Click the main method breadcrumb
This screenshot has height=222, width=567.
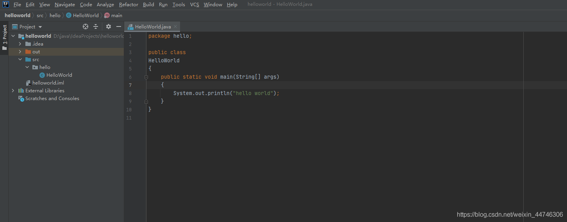click(116, 16)
